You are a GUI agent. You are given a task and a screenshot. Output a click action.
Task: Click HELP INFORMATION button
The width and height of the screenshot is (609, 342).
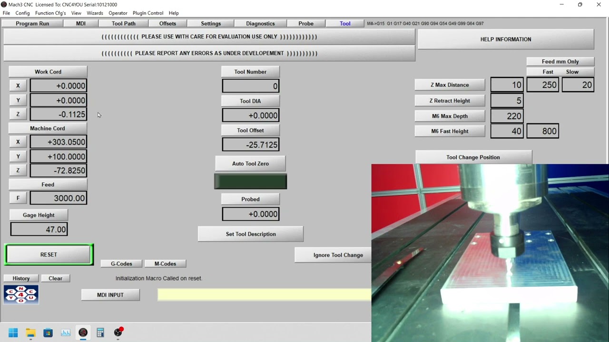506,39
